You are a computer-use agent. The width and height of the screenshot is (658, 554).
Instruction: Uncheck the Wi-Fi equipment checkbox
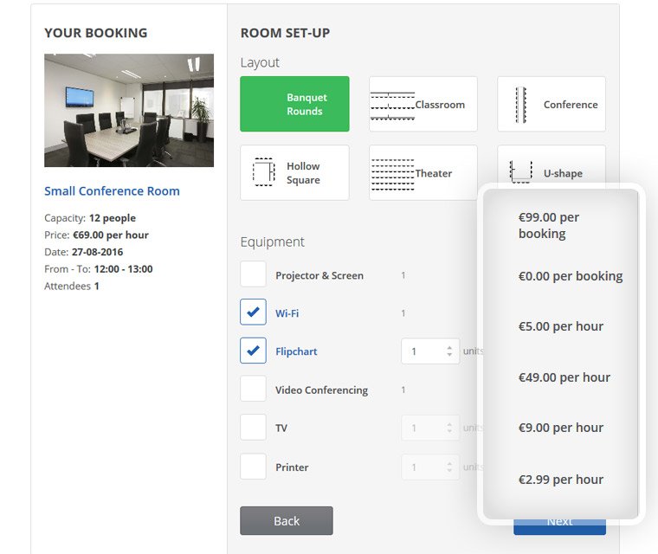253,312
